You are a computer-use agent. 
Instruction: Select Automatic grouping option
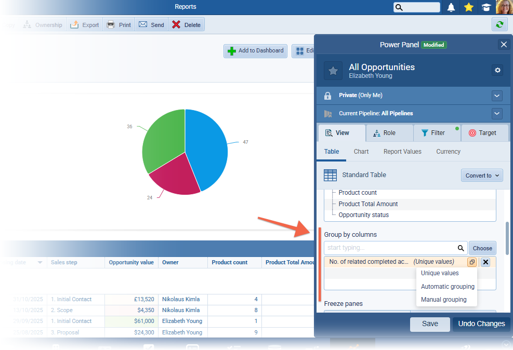(448, 287)
